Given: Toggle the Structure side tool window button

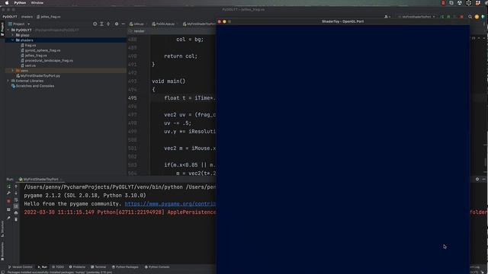Looking at the screenshot, I should tap(2, 229).
